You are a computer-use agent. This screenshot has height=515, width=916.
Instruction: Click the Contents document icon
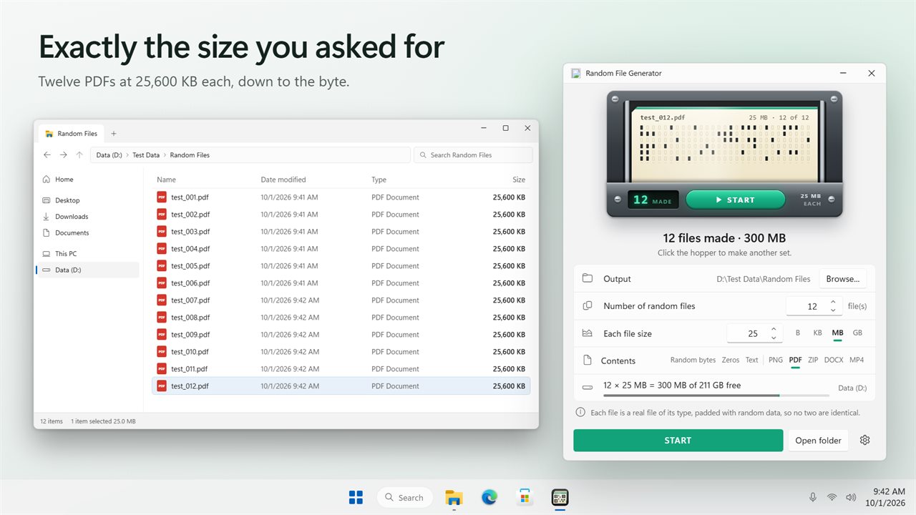pyautogui.click(x=588, y=360)
